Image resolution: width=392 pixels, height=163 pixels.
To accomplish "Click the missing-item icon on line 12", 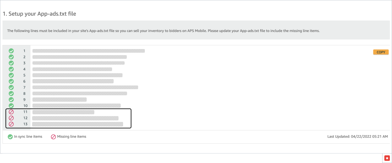I will tap(11, 118).
